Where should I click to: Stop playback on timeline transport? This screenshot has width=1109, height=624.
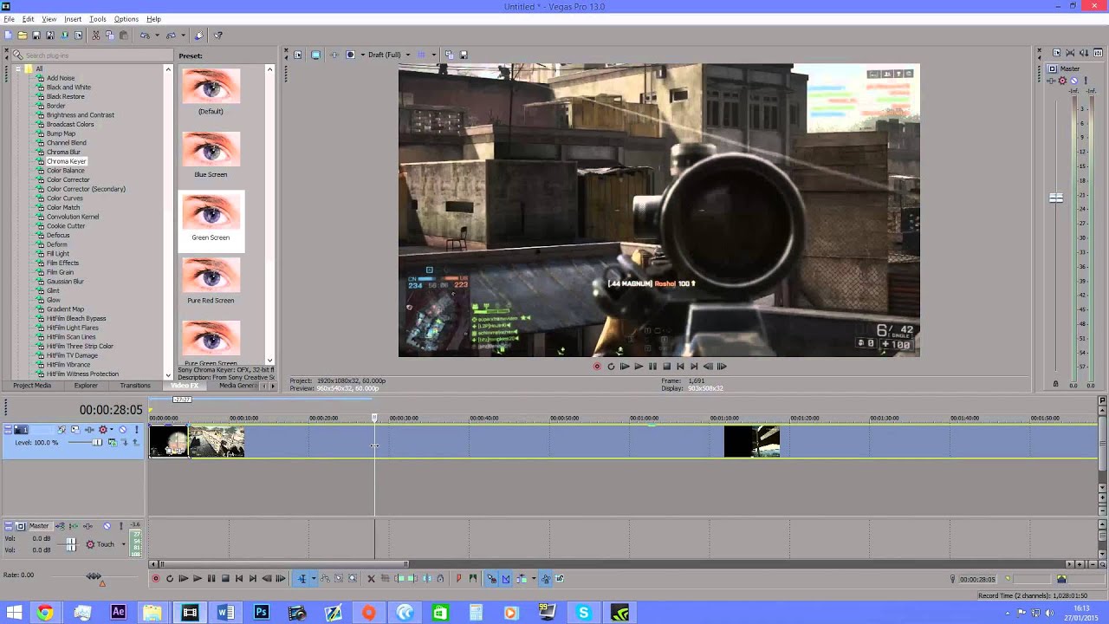tap(225, 578)
